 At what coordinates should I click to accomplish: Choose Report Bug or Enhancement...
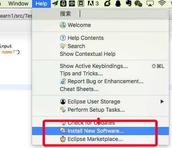[100, 81]
